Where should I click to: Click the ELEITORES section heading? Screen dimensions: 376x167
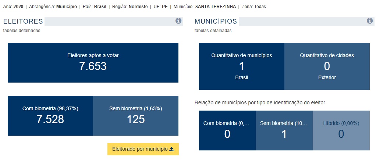(23, 21)
